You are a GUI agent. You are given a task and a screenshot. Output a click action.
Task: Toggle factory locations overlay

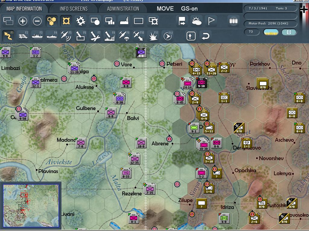pos(124,21)
